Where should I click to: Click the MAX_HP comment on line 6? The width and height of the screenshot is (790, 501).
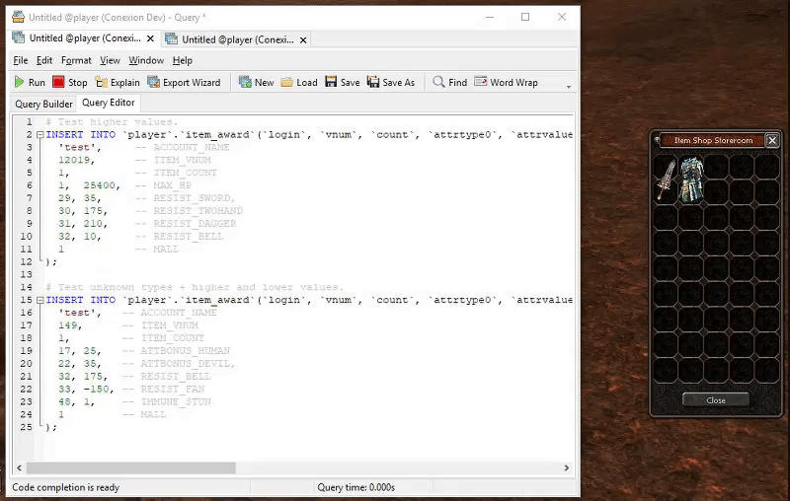(173, 185)
